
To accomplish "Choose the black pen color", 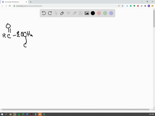I will [x=93, y=13].
